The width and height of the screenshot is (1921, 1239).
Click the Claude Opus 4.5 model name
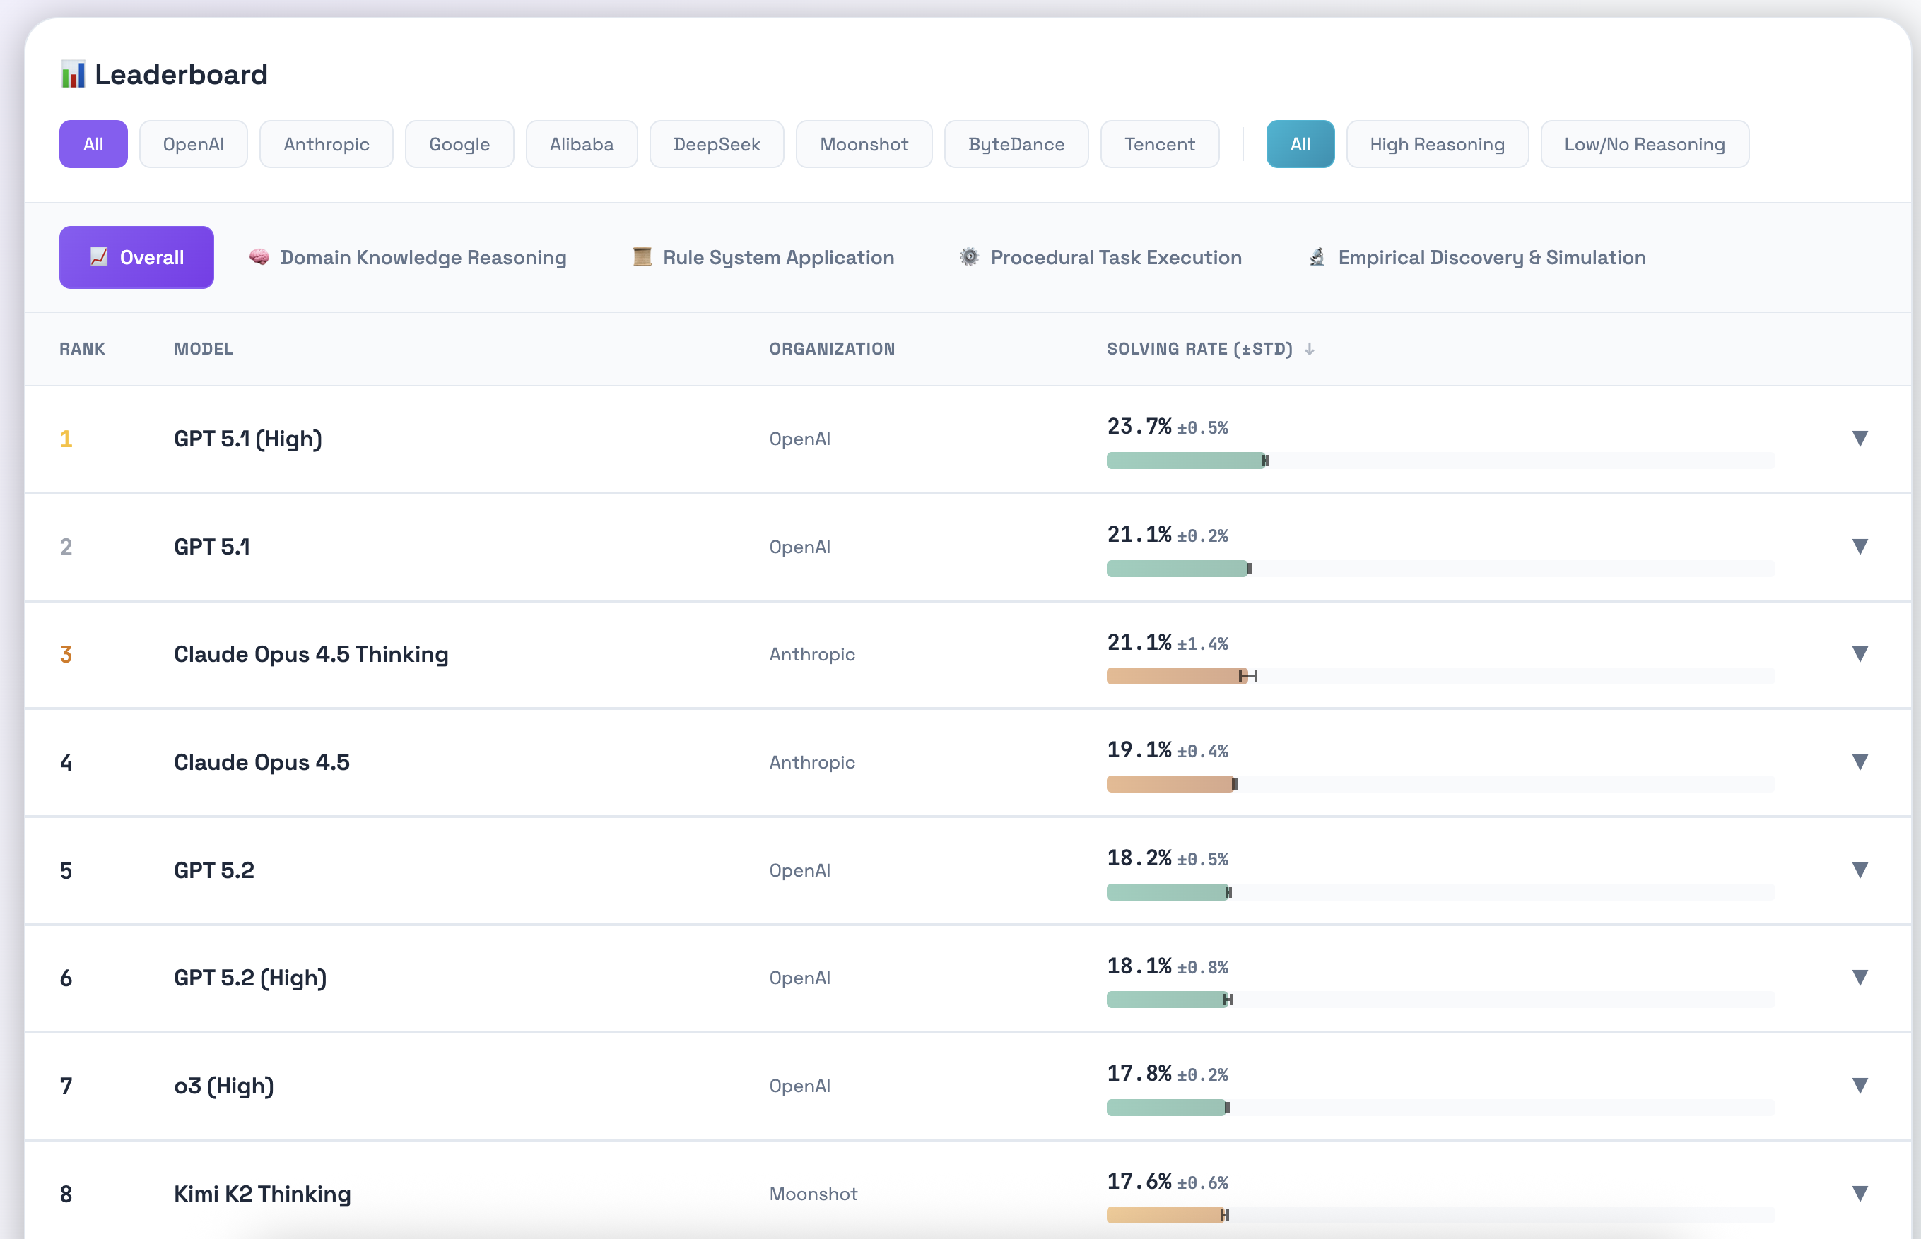click(262, 762)
